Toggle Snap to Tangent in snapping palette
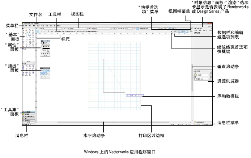The image size is (251, 158). tap(45, 77)
